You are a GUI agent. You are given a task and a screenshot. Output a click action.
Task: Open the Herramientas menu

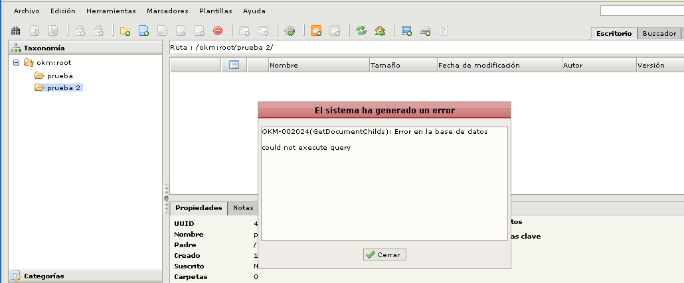click(x=111, y=11)
